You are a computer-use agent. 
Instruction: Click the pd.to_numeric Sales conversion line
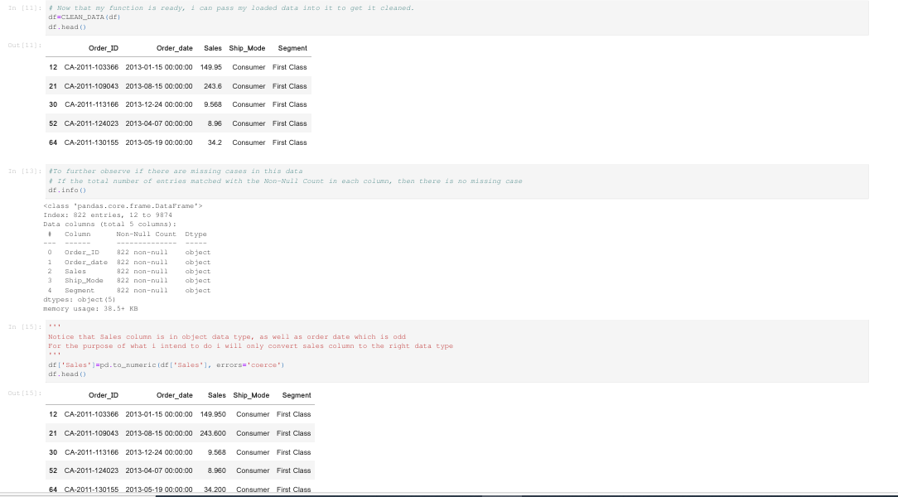tap(166, 364)
